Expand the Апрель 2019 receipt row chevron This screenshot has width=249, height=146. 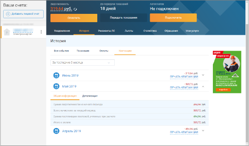pyautogui.click(x=203, y=131)
